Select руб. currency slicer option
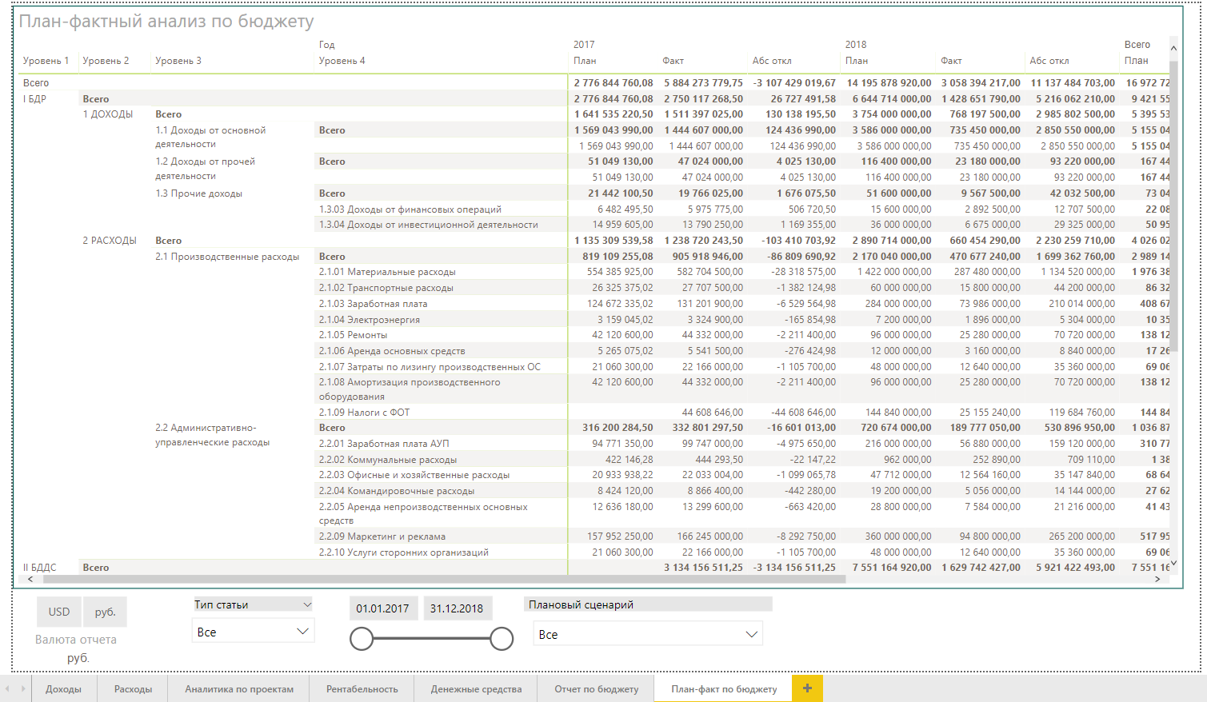The height and width of the screenshot is (702, 1207). tap(105, 612)
